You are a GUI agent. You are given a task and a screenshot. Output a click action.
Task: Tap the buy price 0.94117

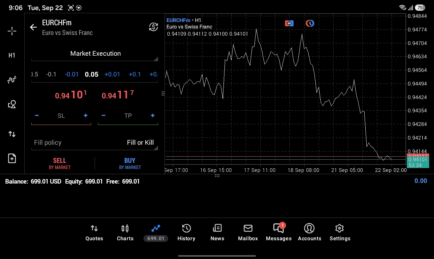click(118, 95)
